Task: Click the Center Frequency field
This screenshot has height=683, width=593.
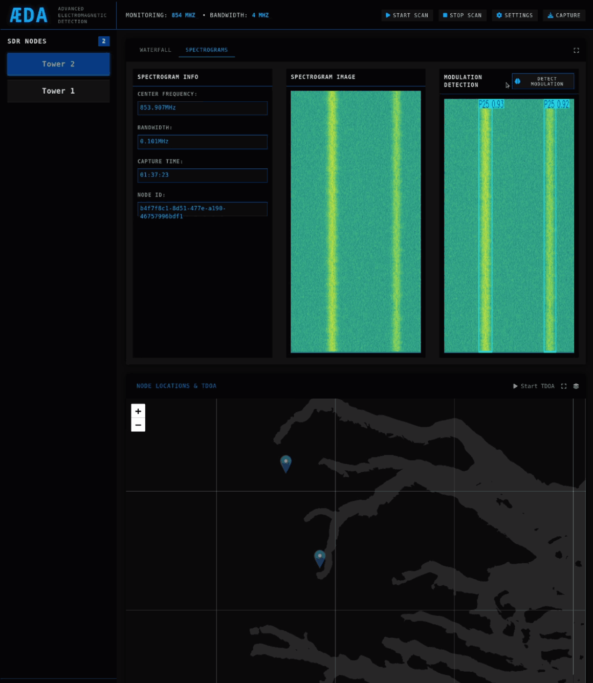Action: click(x=202, y=108)
